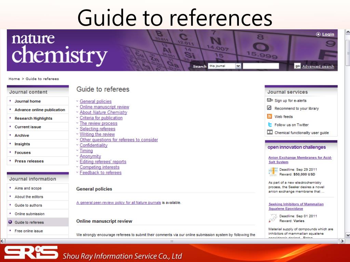The height and width of the screenshot is (262, 350).
Task: Click Recommend to your library text
Action: tap(297, 108)
